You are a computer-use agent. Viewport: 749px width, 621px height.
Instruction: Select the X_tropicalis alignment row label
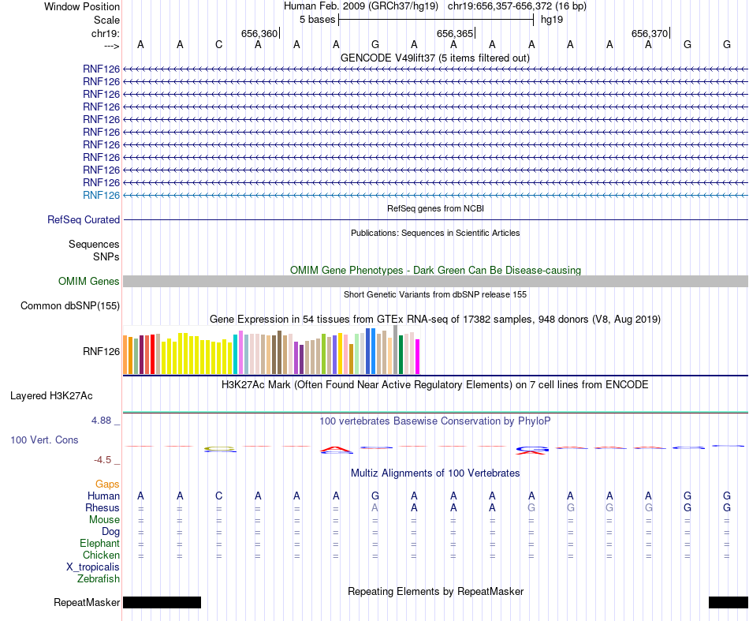pos(93,567)
